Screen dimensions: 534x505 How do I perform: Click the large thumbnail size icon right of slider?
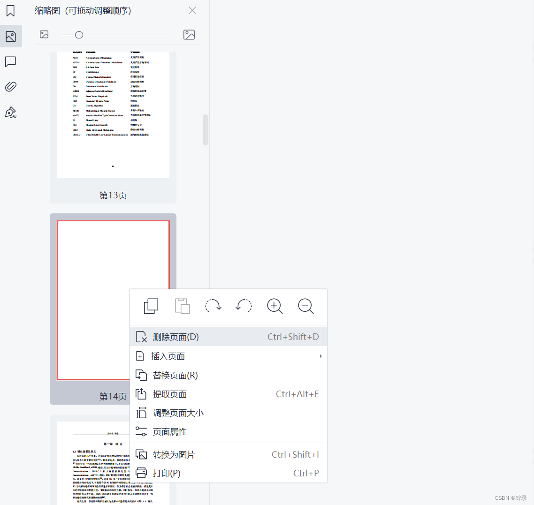point(189,34)
